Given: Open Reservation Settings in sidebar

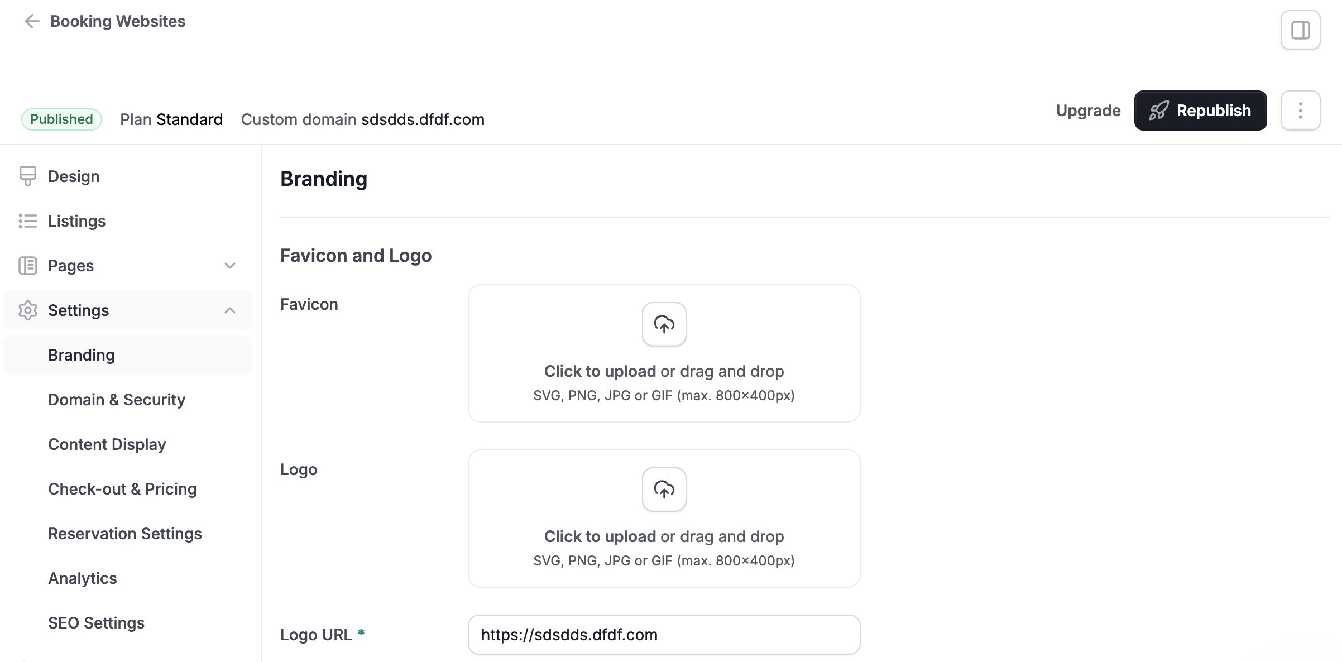Looking at the screenshot, I should point(125,534).
